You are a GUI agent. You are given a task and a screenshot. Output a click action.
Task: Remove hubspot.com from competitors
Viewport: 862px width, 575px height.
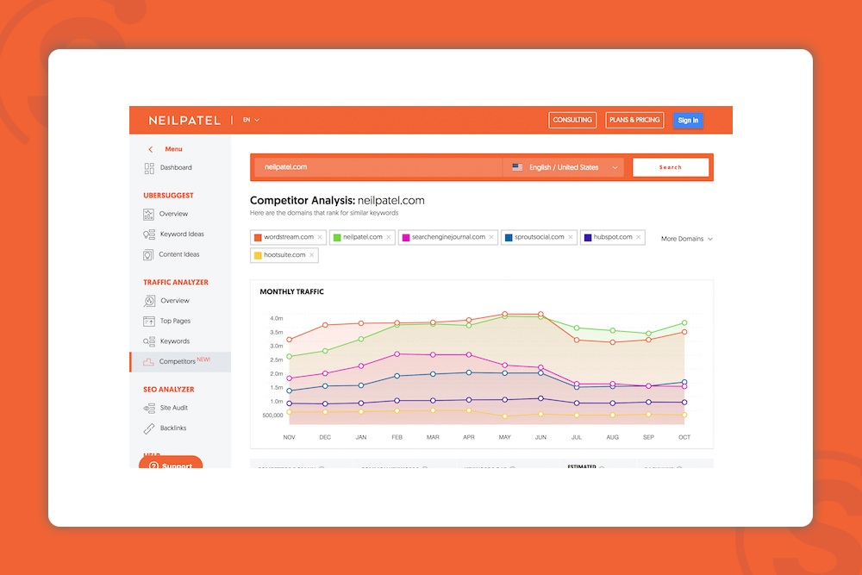click(x=639, y=237)
